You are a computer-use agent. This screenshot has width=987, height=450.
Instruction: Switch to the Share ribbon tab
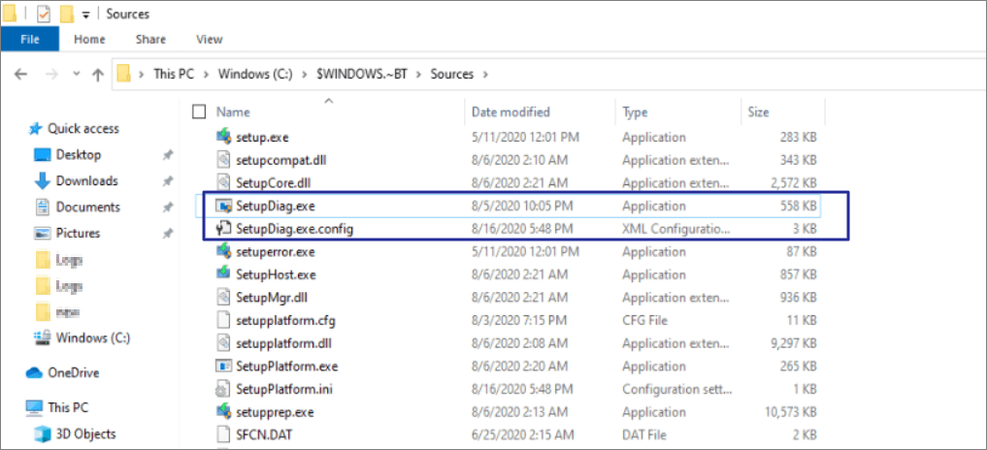pyautogui.click(x=150, y=39)
